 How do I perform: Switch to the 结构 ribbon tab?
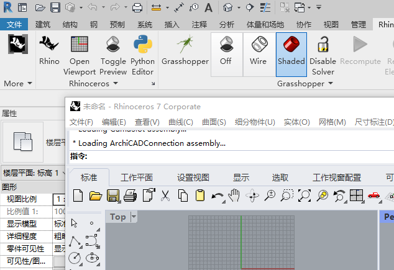click(70, 24)
